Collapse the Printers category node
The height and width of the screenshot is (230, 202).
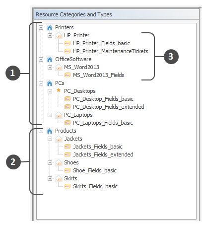pos(41,27)
